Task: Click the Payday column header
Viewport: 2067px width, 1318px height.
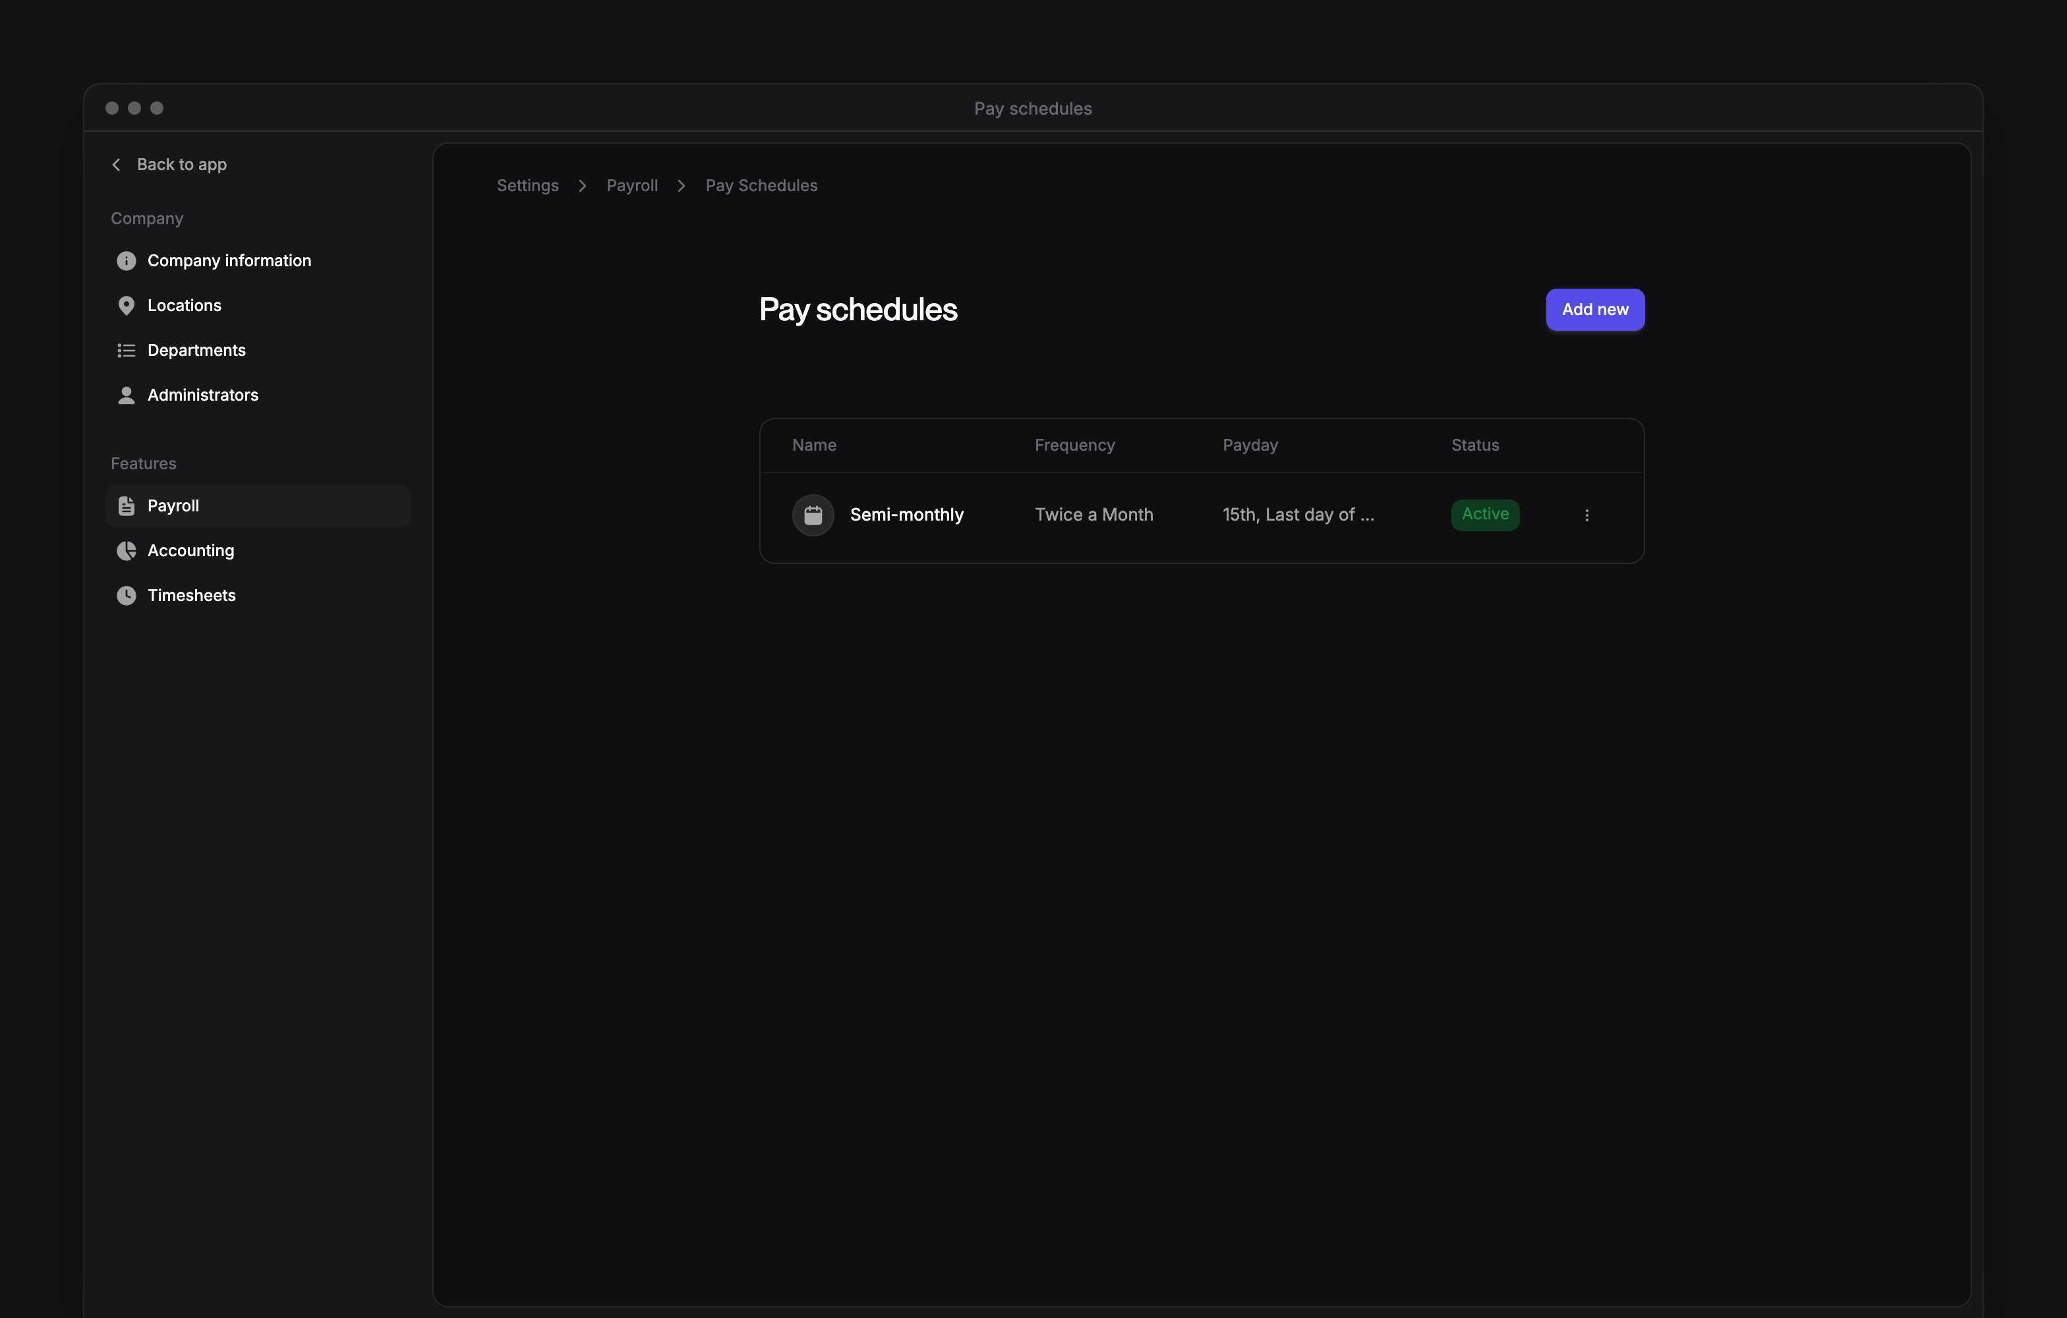Action: coord(1250,445)
